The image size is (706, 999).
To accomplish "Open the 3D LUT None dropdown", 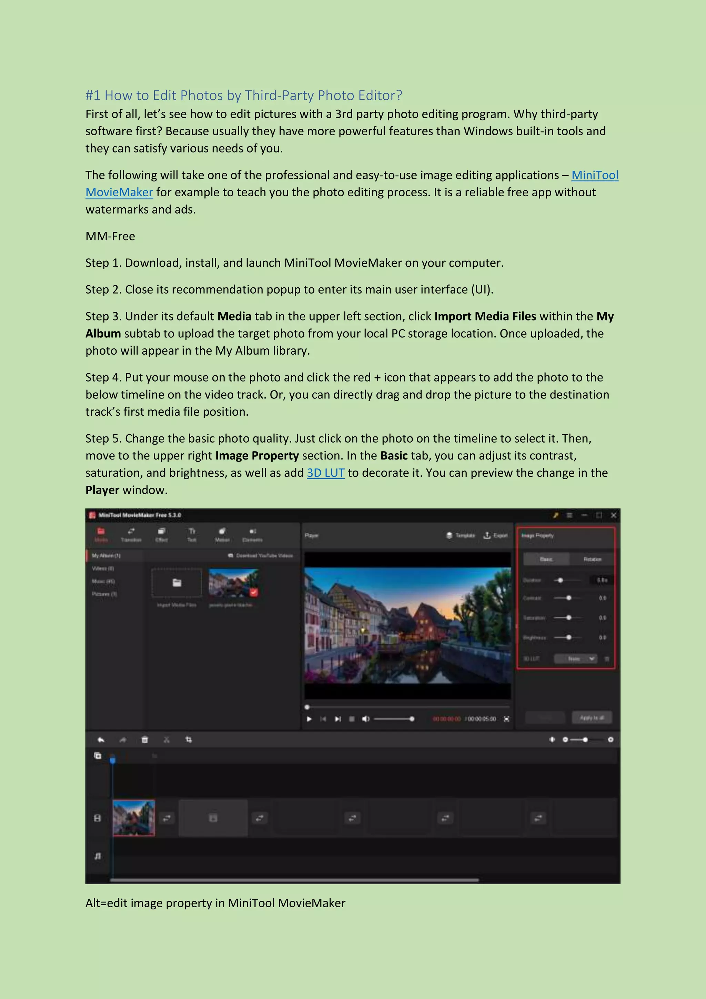I will tap(576, 659).
